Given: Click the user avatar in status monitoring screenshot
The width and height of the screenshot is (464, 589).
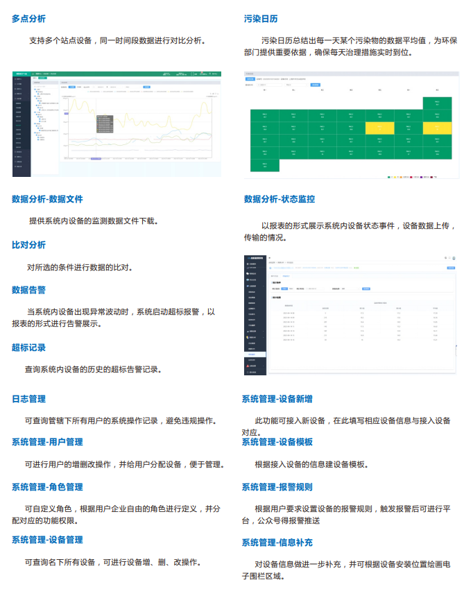Looking at the screenshot, I should (x=454, y=257).
